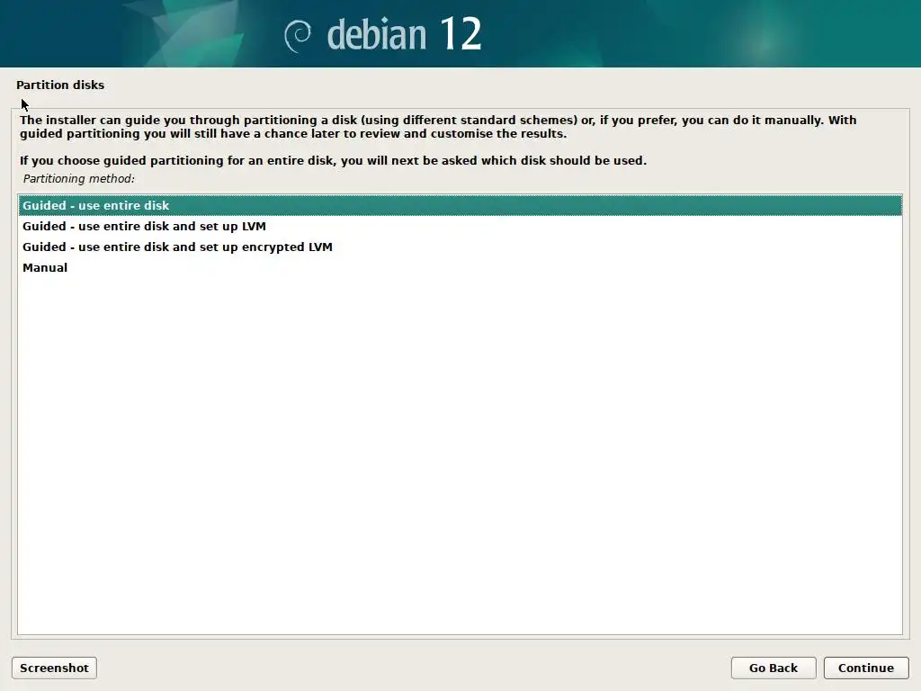
Task: Click the installer guidance paragraph text
Action: 438,127
